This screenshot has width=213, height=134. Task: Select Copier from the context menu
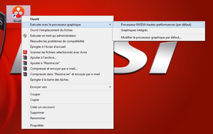pos(68,100)
